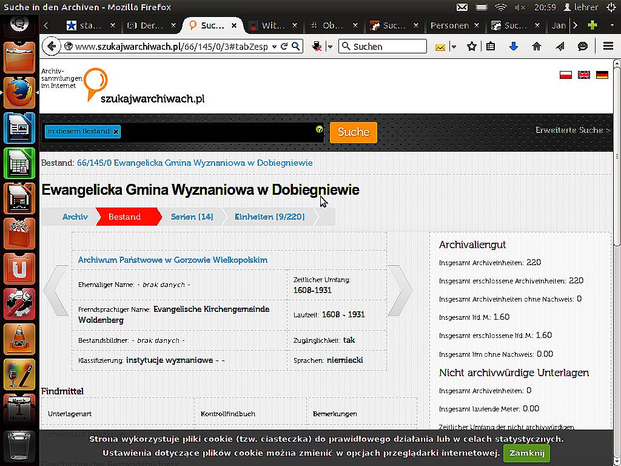Reload the page in address bar
Viewport: 621px width, 466px height.
[284, 46]
